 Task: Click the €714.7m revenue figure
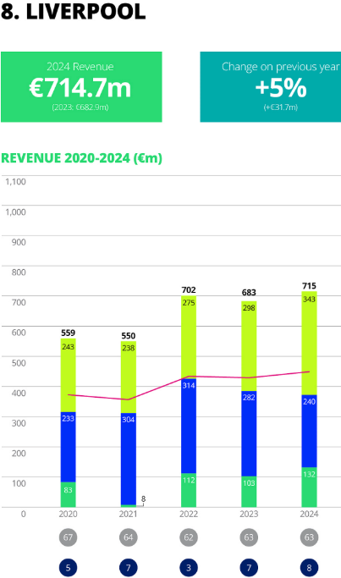tap(80, 88)
